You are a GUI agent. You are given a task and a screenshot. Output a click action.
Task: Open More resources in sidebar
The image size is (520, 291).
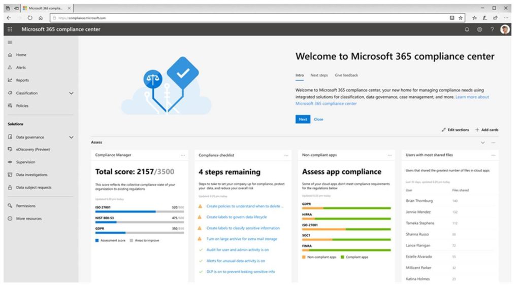29,219
